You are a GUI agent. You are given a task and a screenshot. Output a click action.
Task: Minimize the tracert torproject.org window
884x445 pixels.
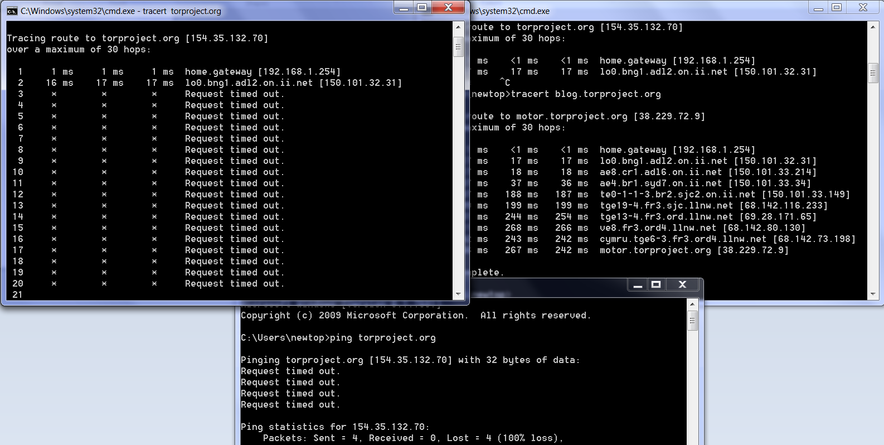(404, 7)
